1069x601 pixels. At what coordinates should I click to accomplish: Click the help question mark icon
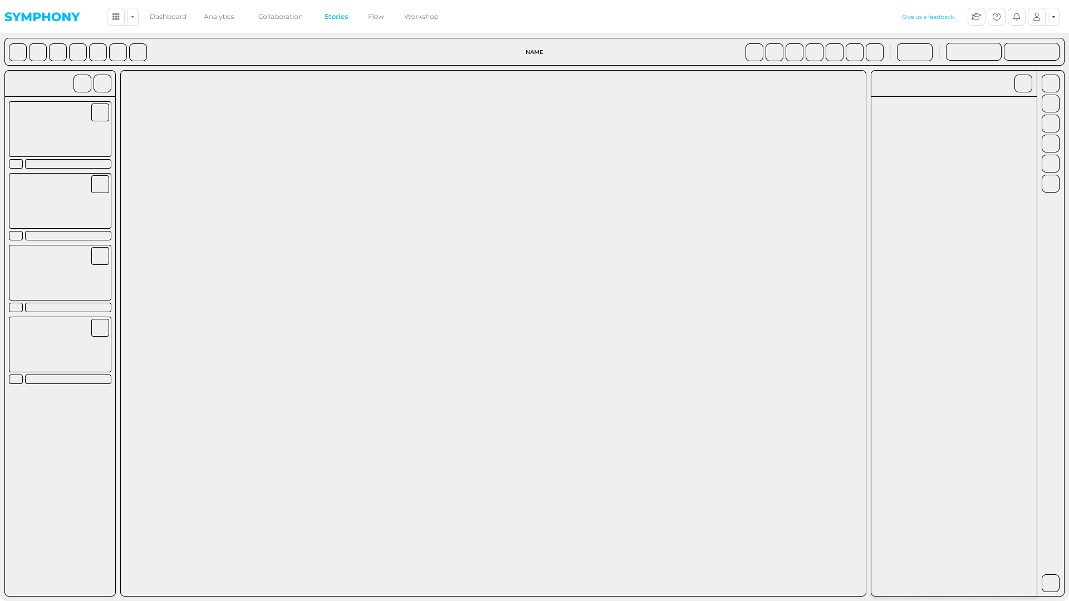[x=996, y=17]
